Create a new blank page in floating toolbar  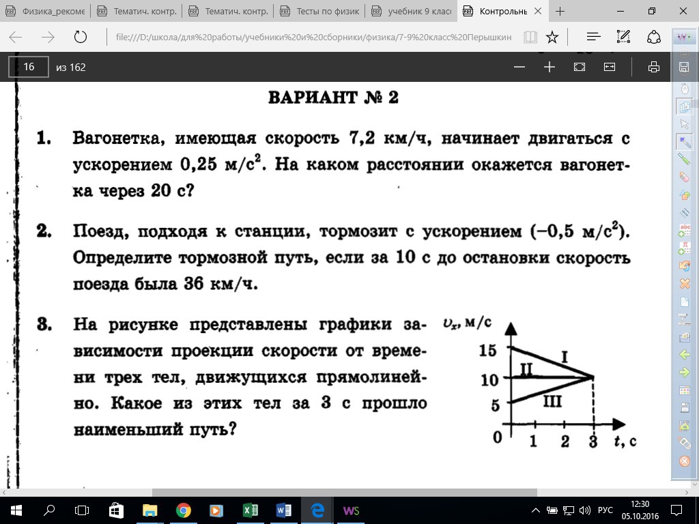(684, 301)
